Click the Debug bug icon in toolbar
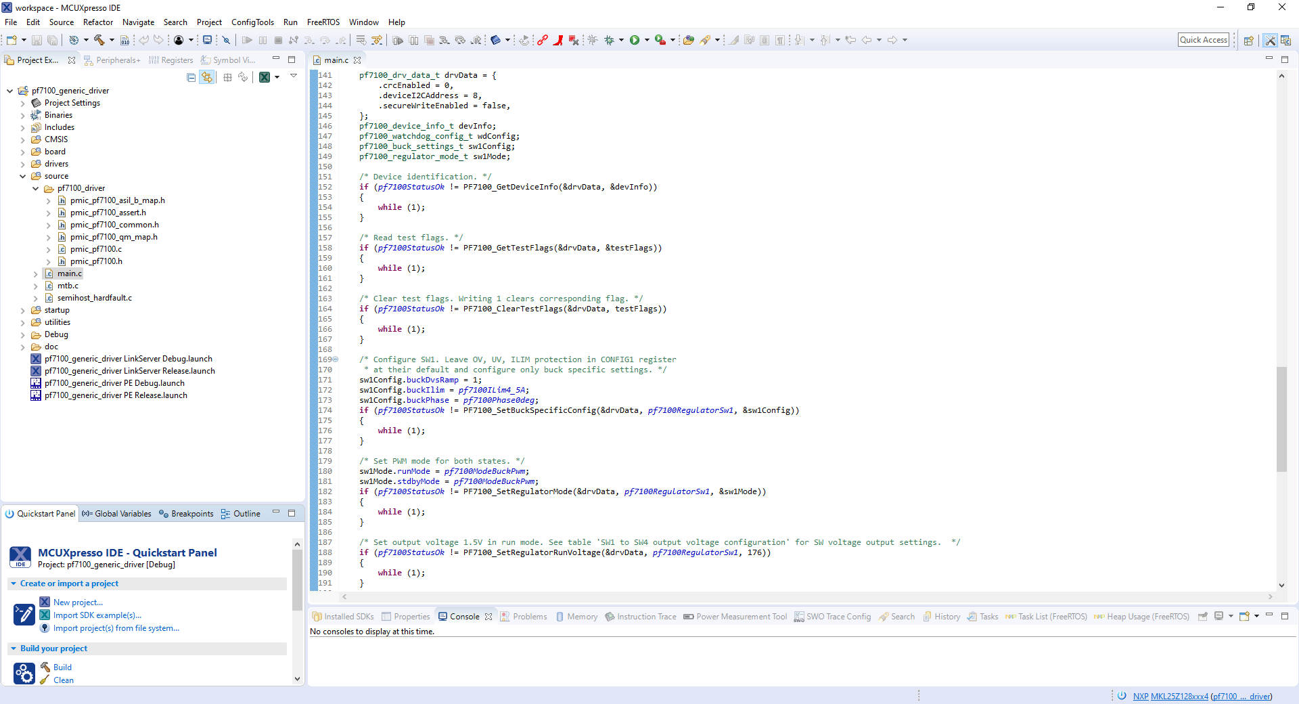Screen dimensions: 1299x704 tap(609, 40)
